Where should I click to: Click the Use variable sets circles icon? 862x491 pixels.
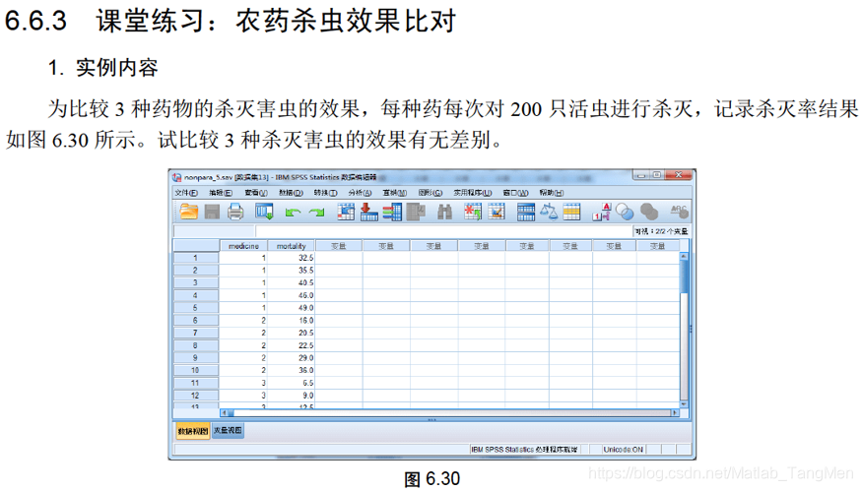click(x=625, y=212)
